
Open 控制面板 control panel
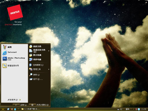point(39,65)
